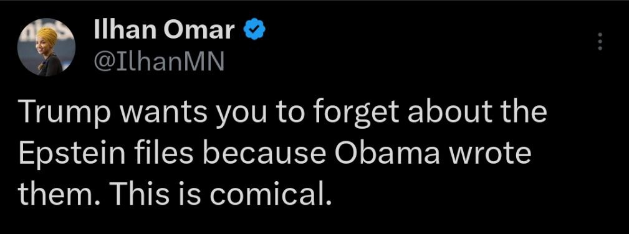The height and width of the screenshot is (234, 629).
Task: Open Ilhan Omar's round profile picture
Action: [x=46, y=47]
